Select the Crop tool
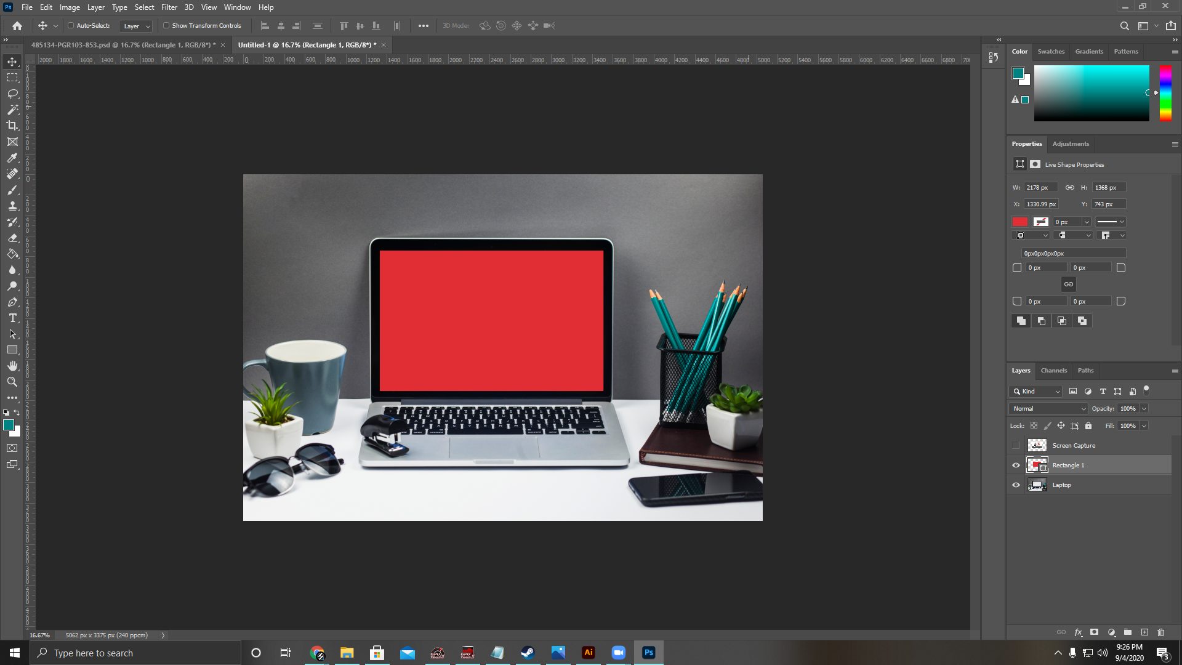1182x665 pixels. (12, 126)
